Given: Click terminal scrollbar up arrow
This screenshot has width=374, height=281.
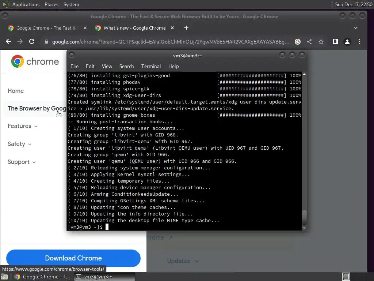Looking at the screenshot, I should point(304,75).
